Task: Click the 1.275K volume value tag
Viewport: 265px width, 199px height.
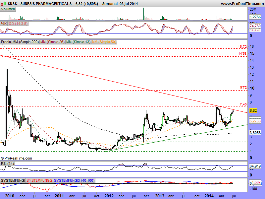Action: pos(255,17)
